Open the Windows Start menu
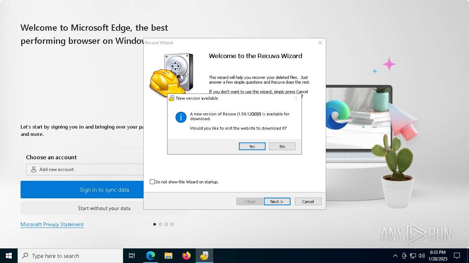 pyautogui.click(x=9, y=256)
